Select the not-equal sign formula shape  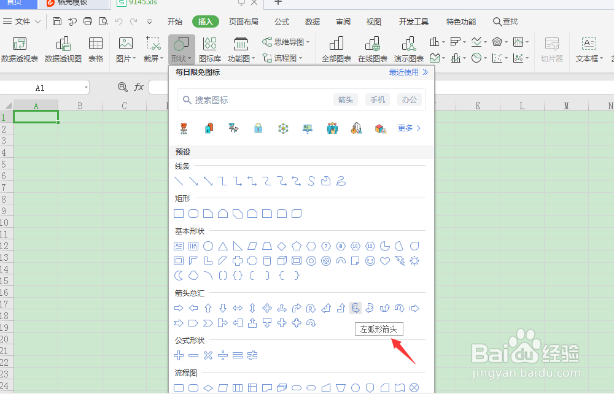tap(252, 355)
